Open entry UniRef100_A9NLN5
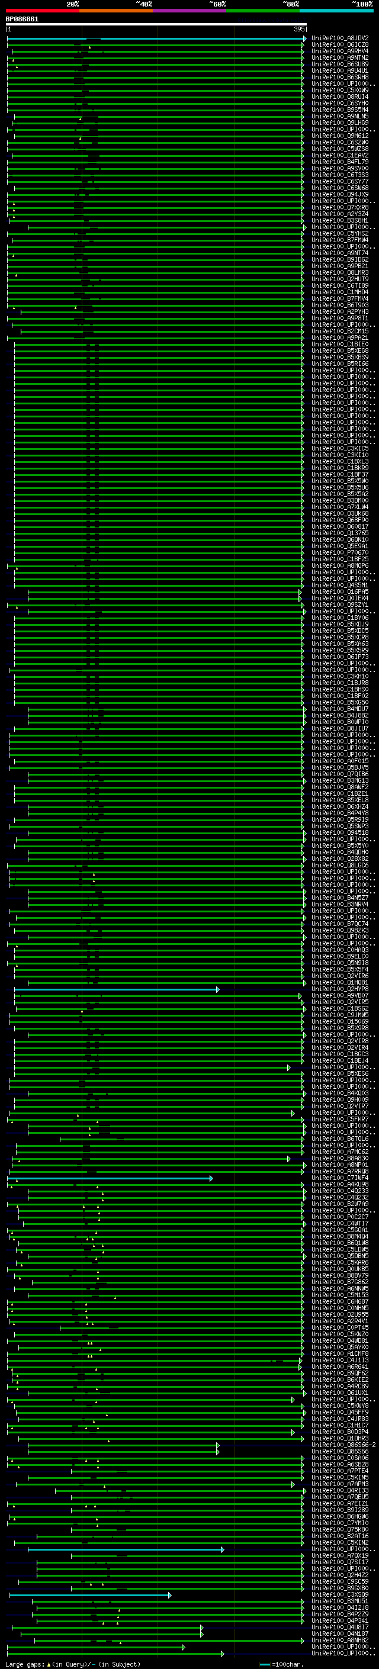 coord(340,116)
